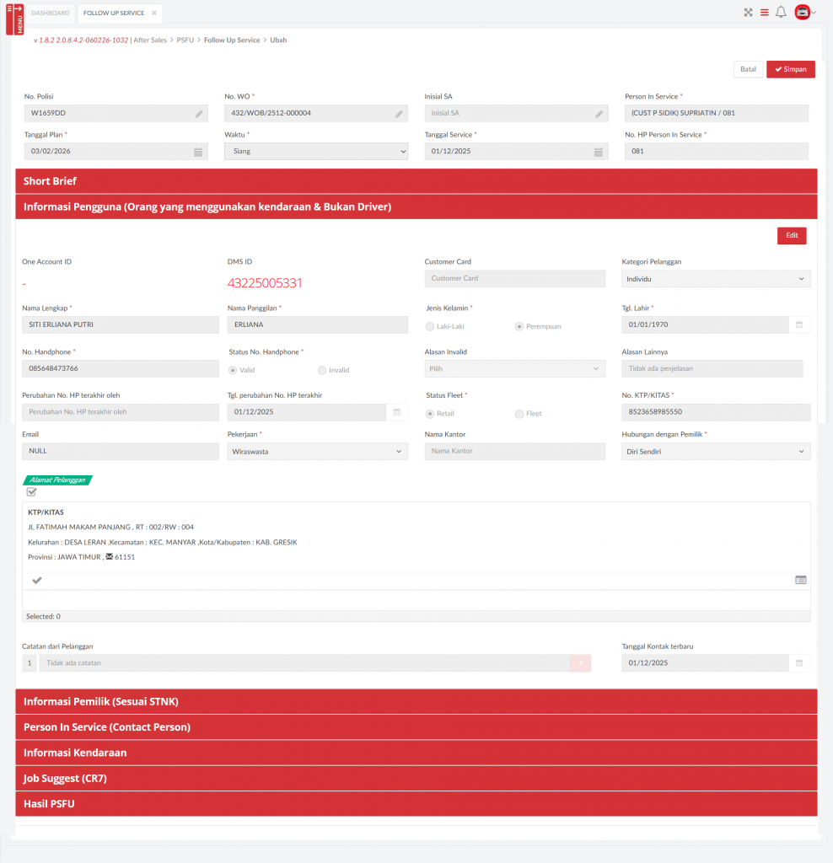The width and height of the screenshot is (833, 863).
Task: Click the pencil icon in No. Polisi field
Action: pyautogui.click(x=199, y=113)
